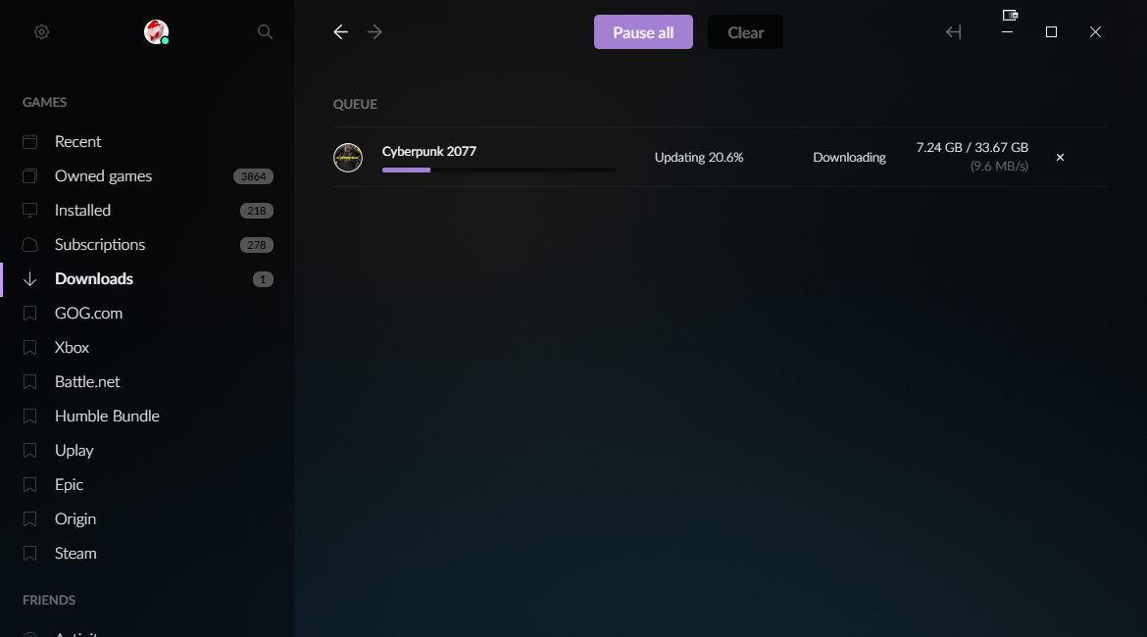Click the Epic bookmark icon
Viewport: 1147px width, 637px height.
[x=30, y=485]
